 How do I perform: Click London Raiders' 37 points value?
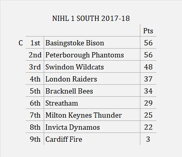148,79
